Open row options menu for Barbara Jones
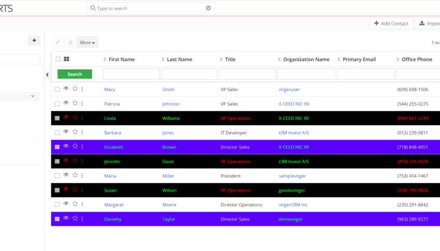 pos(82,132)
